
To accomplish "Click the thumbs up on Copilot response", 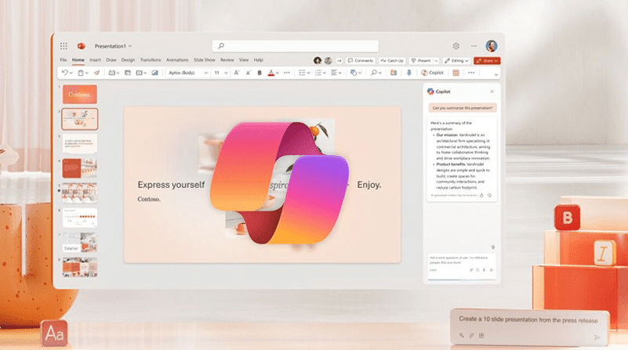I will pos(481,196).
